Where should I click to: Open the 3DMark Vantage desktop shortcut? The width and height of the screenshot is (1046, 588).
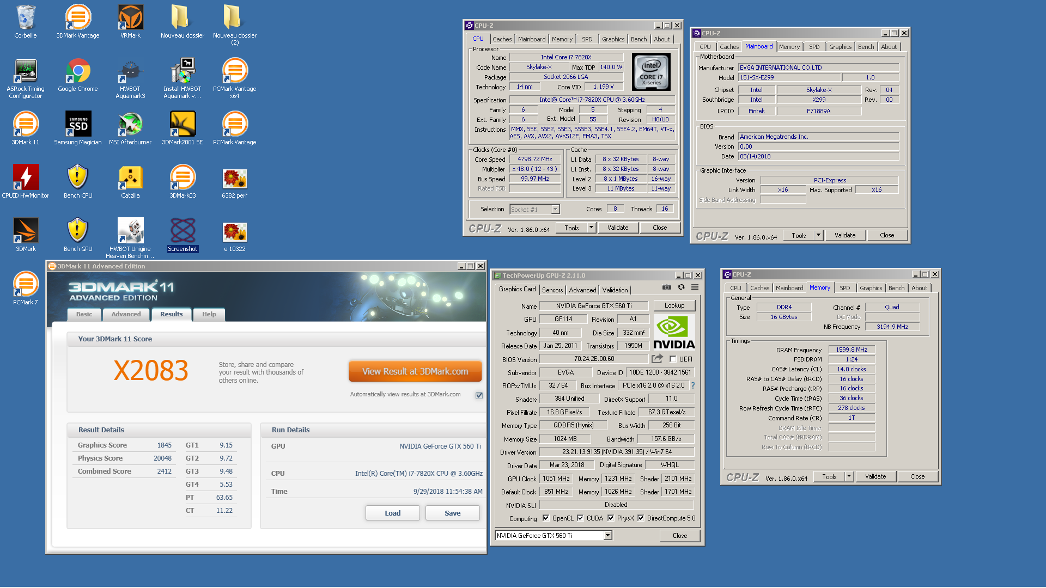point(78,22)
